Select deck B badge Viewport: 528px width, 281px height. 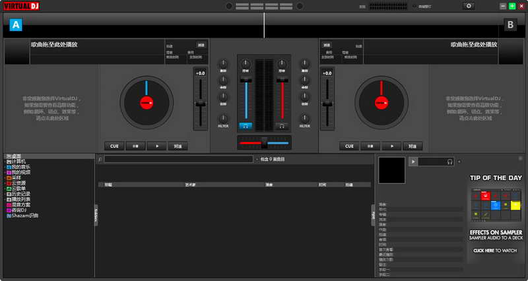click(x=510, y=25)
